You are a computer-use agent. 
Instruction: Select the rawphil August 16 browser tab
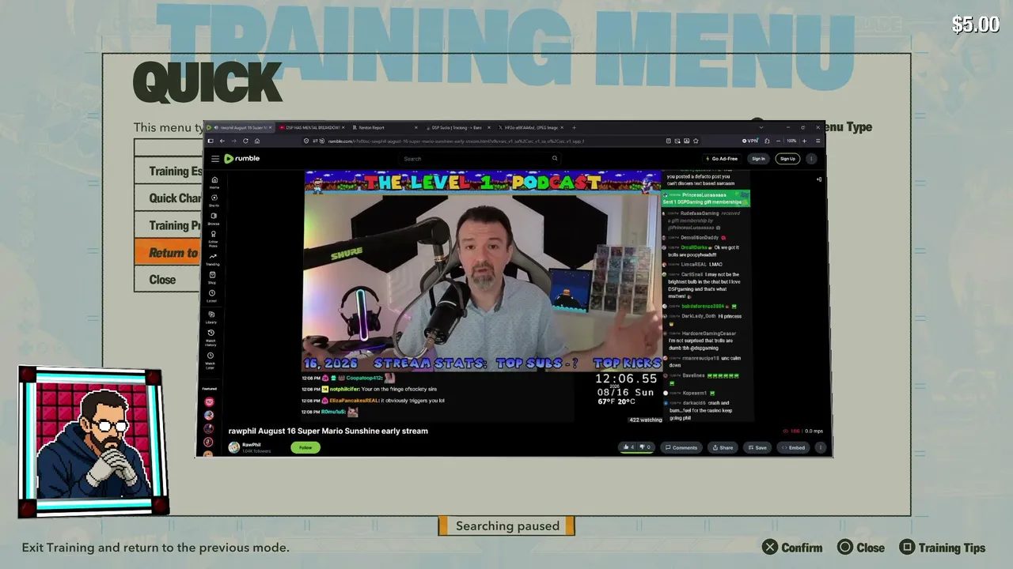[241, 127]
